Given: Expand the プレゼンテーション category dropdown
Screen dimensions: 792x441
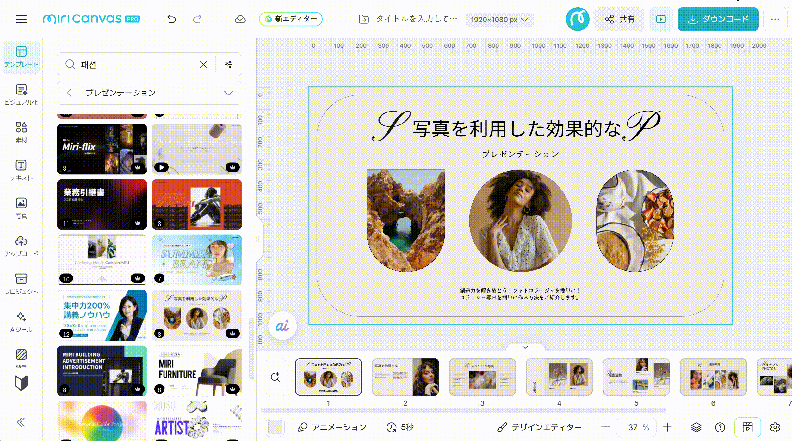Looking at the screenshot, I should pyautogui.click(x=228, y=93).
